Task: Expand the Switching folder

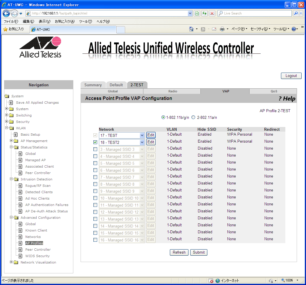Action: point(7,115)
